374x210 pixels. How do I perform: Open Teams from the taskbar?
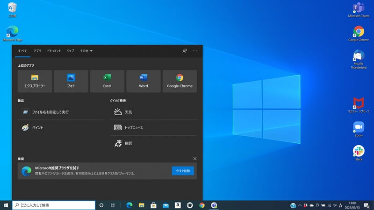[214, 205]
